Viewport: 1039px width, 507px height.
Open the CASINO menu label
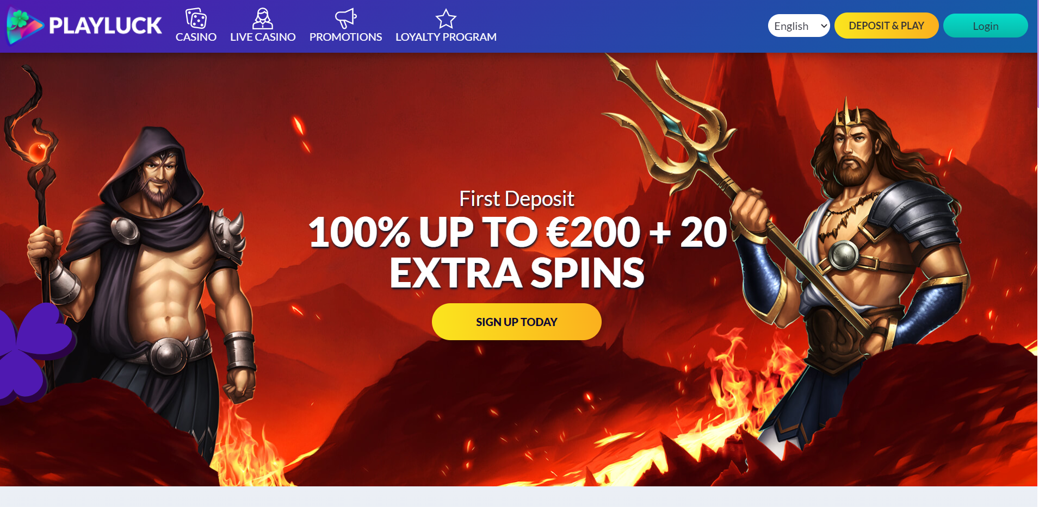click(196, 37)
